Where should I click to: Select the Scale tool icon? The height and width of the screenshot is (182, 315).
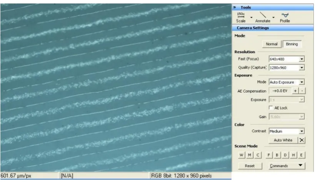[x=241, y=17]
